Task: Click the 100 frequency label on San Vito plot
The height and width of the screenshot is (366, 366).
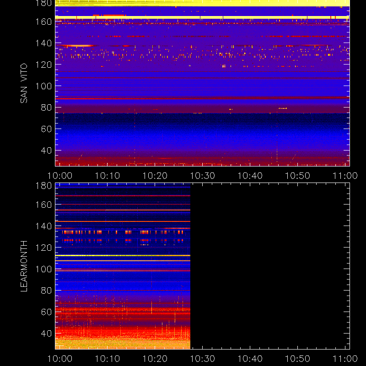Action: click(x=43, y=86)
